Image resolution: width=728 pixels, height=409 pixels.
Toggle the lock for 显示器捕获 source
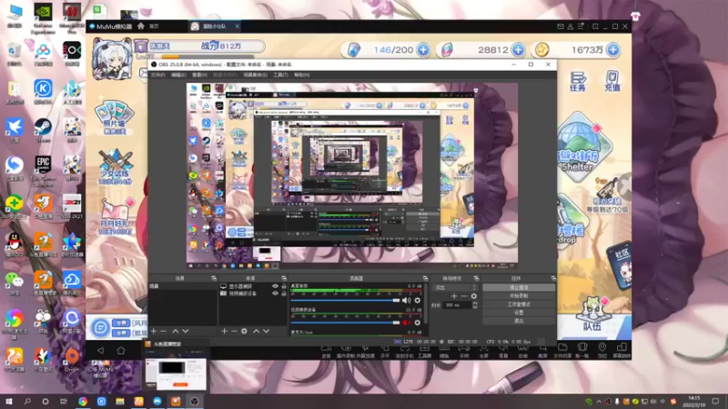pos(284,286)
